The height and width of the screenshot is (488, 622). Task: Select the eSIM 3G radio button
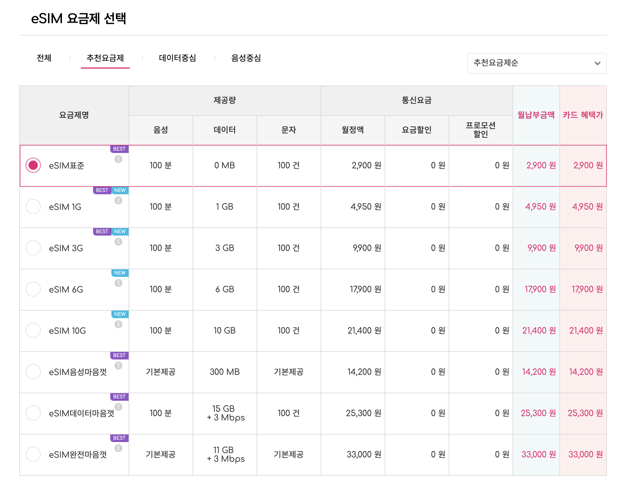33,248
